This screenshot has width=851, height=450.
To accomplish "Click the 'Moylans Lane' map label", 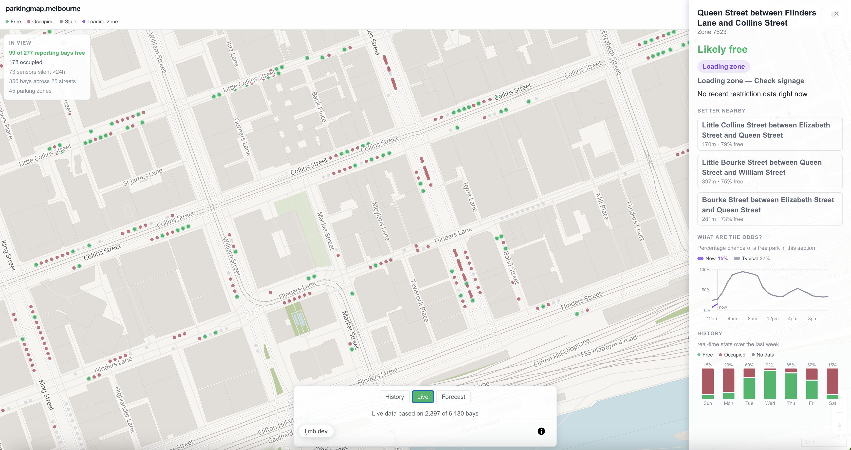I will (381, 221).
